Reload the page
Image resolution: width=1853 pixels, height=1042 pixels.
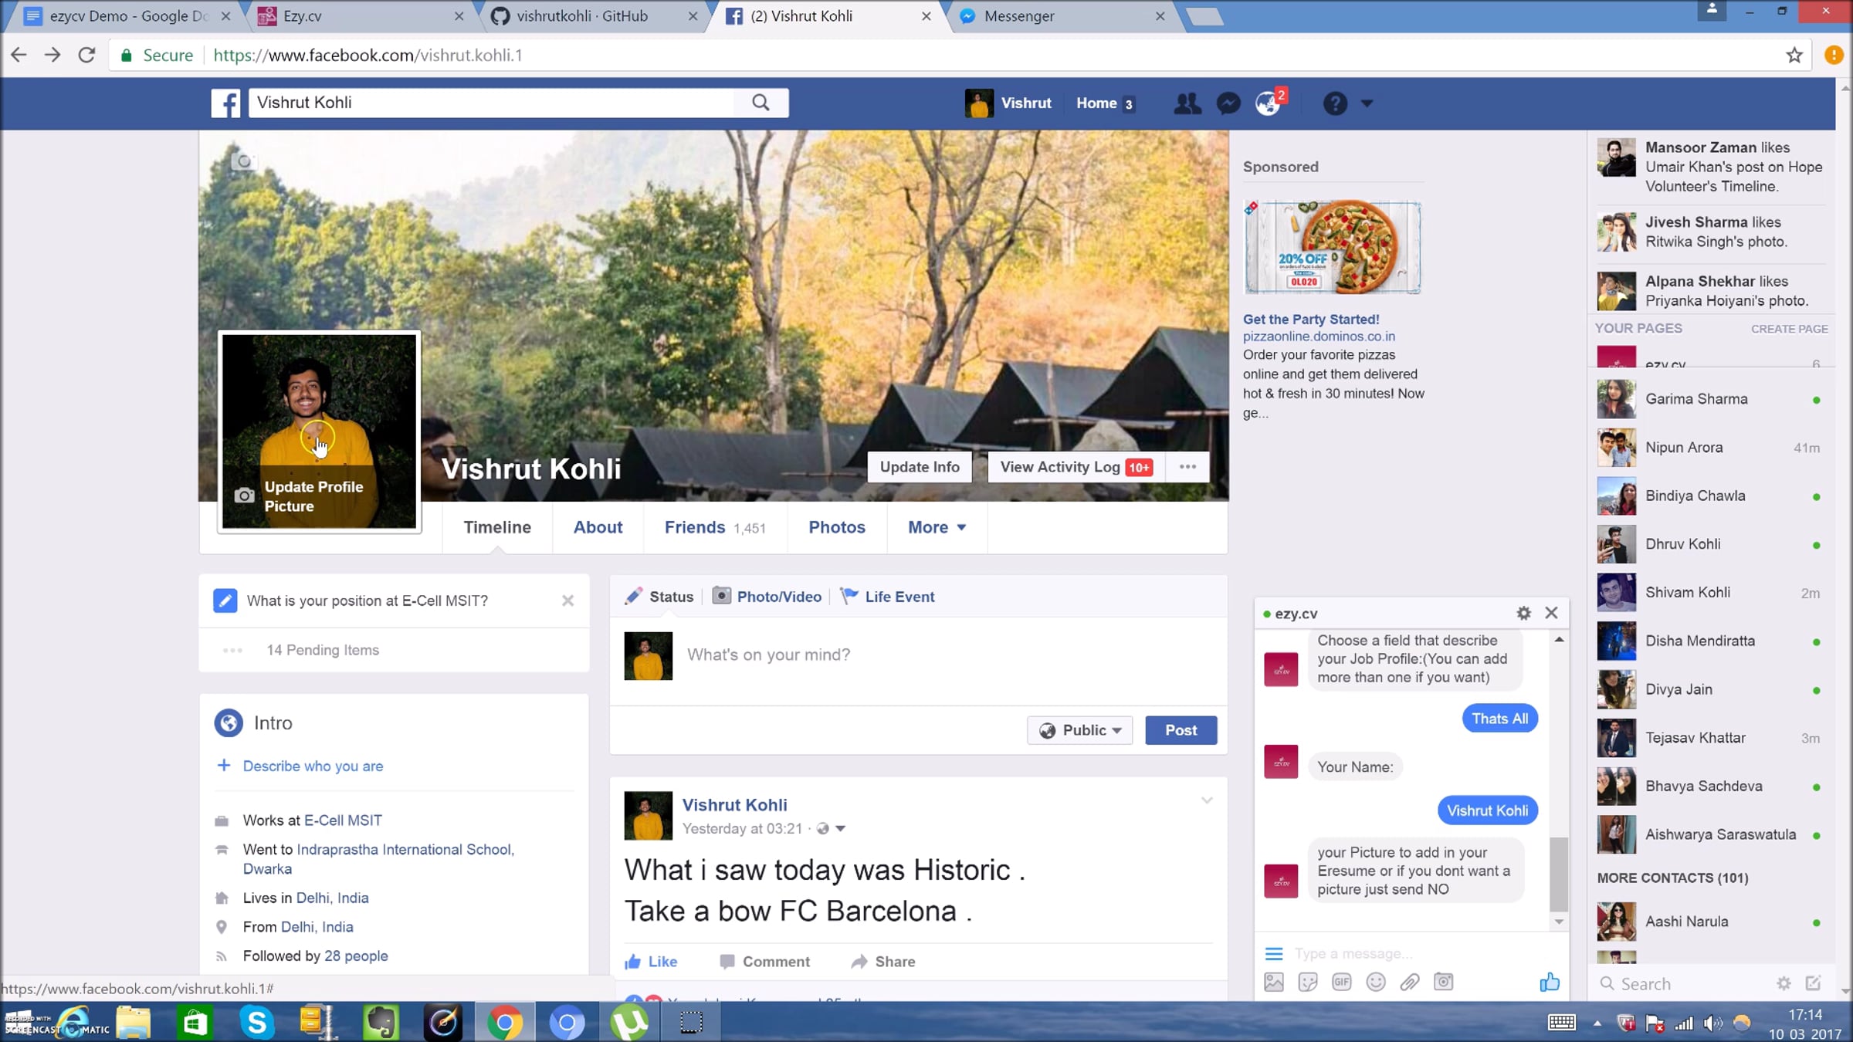tap(86, 55)
